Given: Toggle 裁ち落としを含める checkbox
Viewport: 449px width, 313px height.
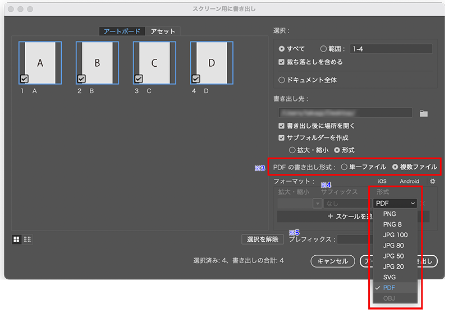Looking at the screenshot, I should (x=282, y=62).
